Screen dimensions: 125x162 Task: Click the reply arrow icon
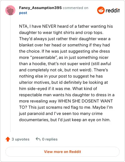[38, 139]
